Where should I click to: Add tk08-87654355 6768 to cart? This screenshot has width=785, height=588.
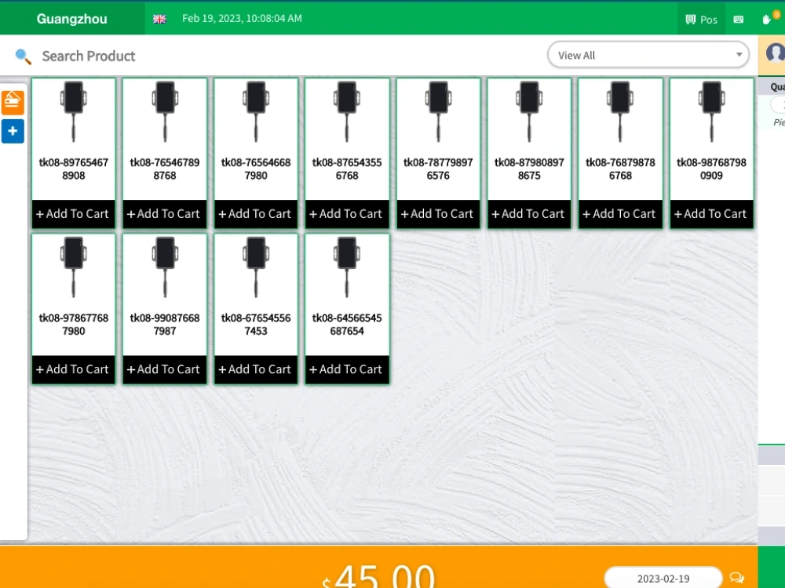pos(347,214)
